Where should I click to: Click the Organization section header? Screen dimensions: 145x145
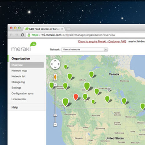click(21, 59)
